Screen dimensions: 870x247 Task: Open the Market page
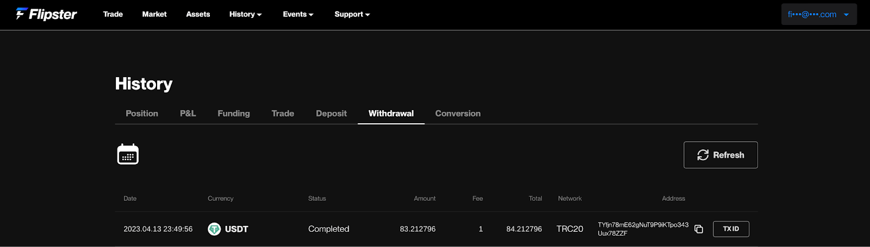pos(154,14)
